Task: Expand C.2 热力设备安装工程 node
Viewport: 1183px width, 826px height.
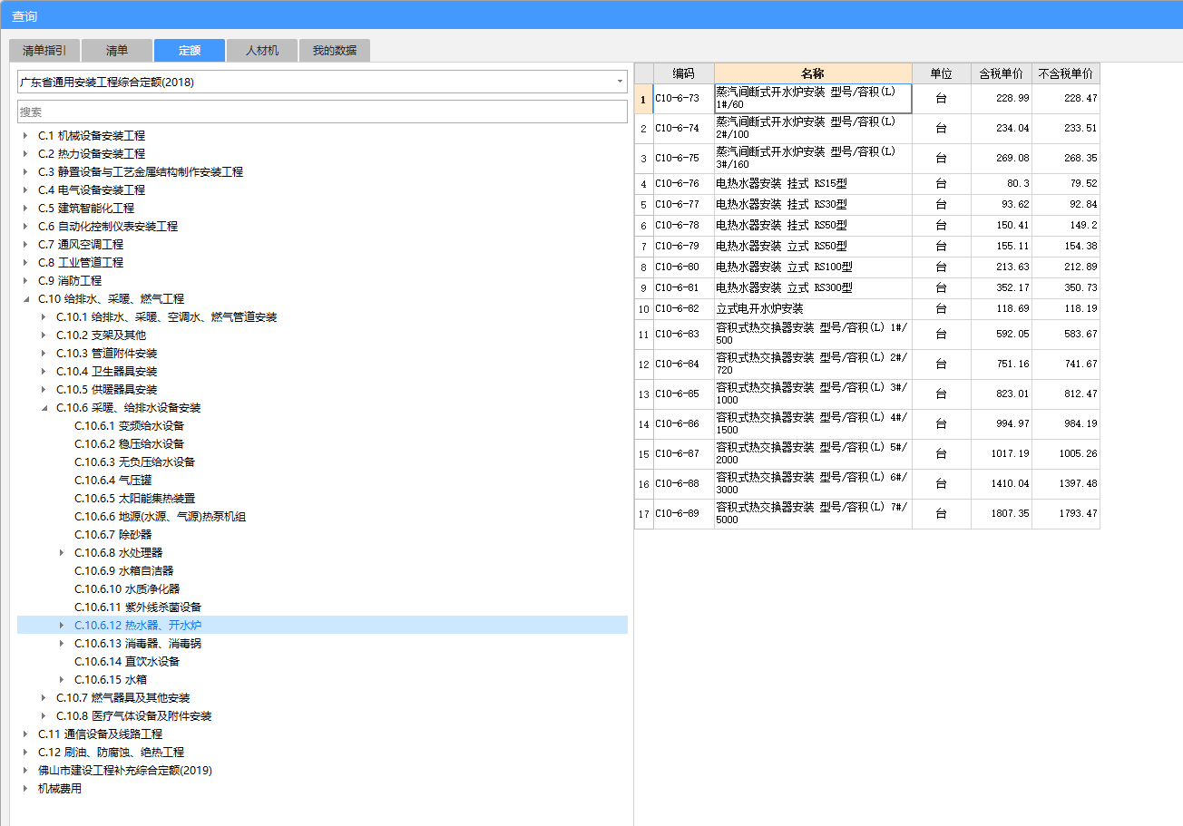Action: (x=25, y=154)
